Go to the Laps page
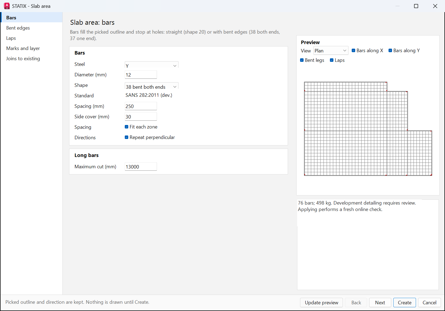This screenshot has width=445, height=311. pos(31,38)
